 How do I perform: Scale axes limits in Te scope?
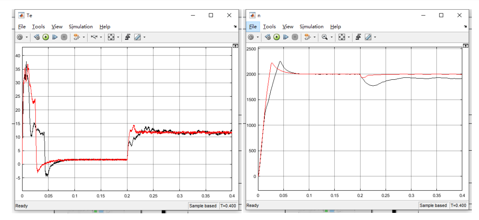tap(111, 37)
